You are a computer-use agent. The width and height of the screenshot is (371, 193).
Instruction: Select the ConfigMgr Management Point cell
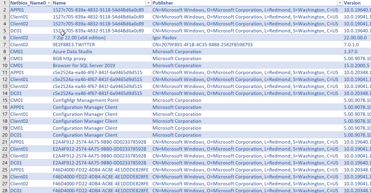coord(86,100)
